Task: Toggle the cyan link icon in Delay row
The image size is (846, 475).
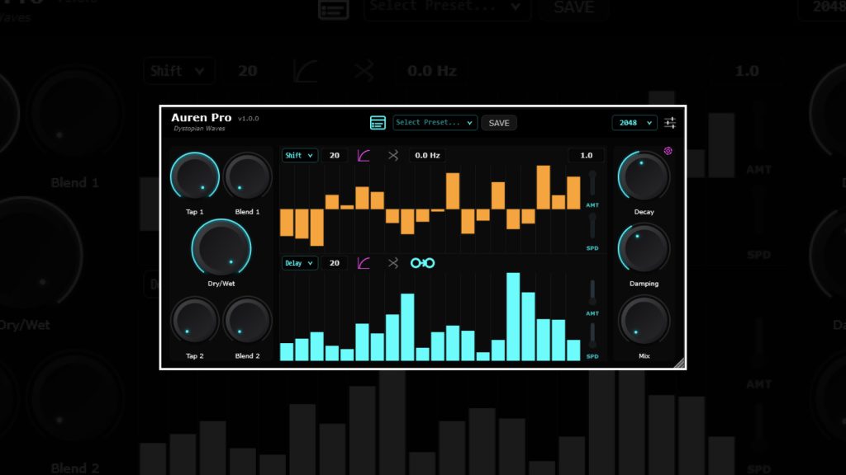Action: (423, 263)
